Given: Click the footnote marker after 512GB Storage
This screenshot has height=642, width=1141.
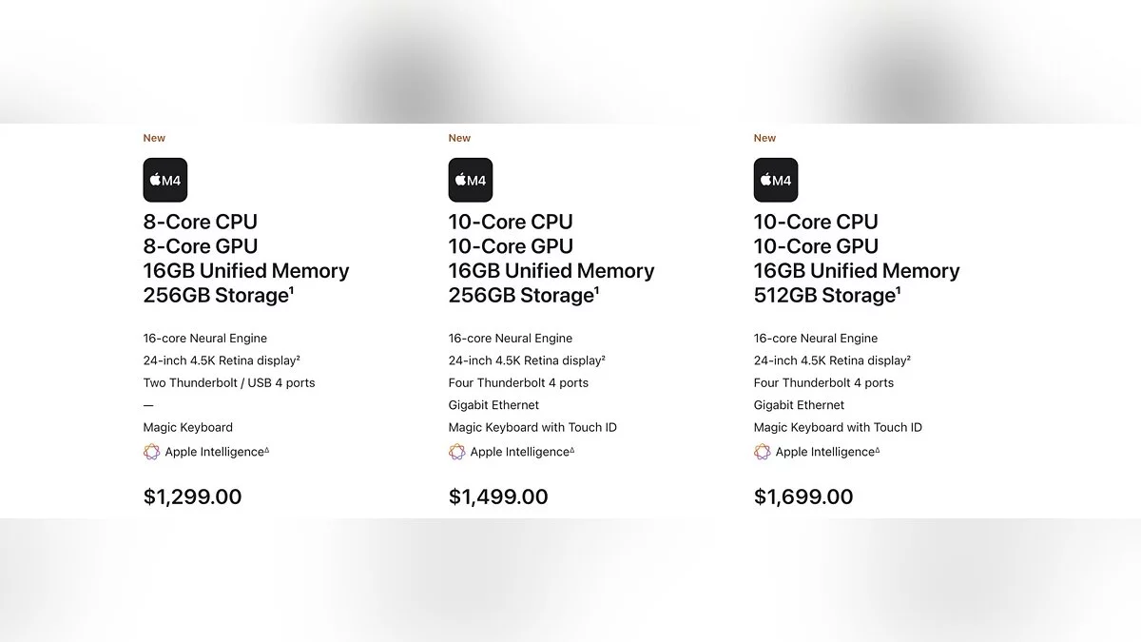Looking at the screenshot, I should click(899, 290).
